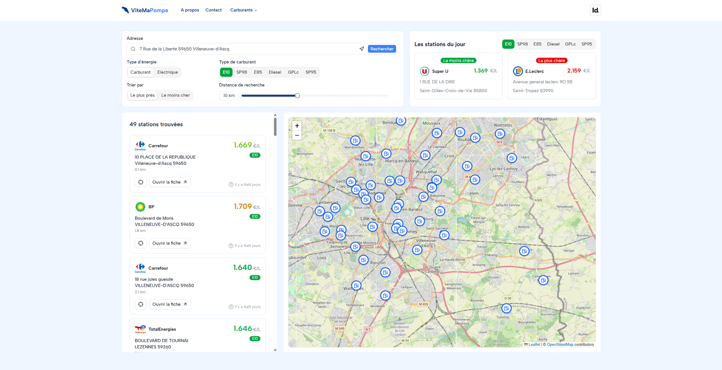722x370 pixels.
Task: Click the help icon beside BP update date
Action: tap(231, 246)
